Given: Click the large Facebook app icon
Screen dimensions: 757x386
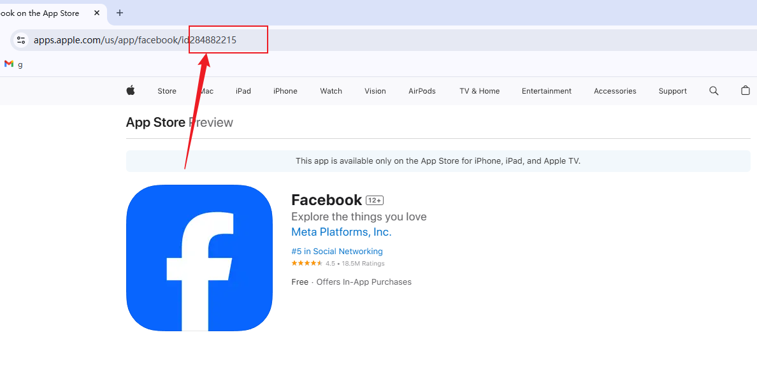Looking at the screenshot, I should tap(199, 258).
